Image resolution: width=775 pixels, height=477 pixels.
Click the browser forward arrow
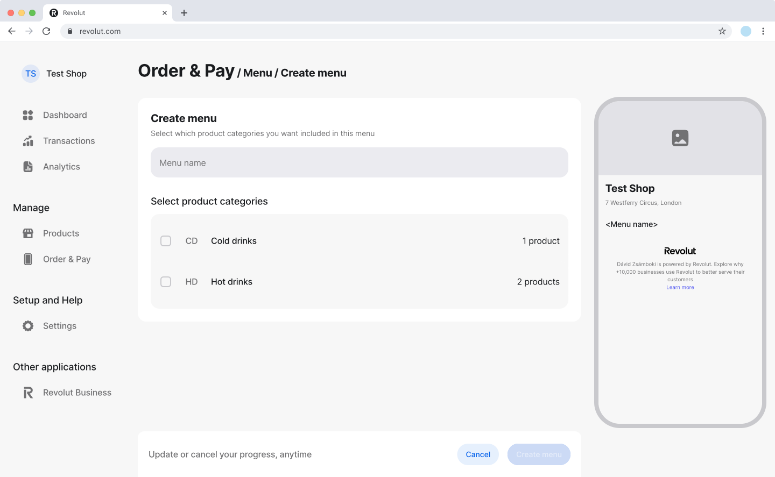point(29,31)
